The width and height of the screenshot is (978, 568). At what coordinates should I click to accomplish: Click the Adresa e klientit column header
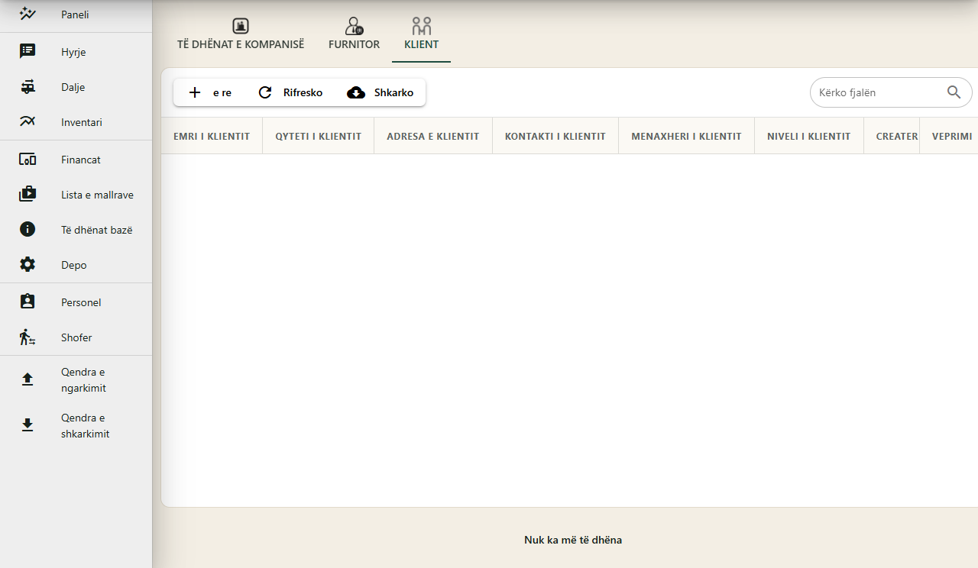coord(433,136)
